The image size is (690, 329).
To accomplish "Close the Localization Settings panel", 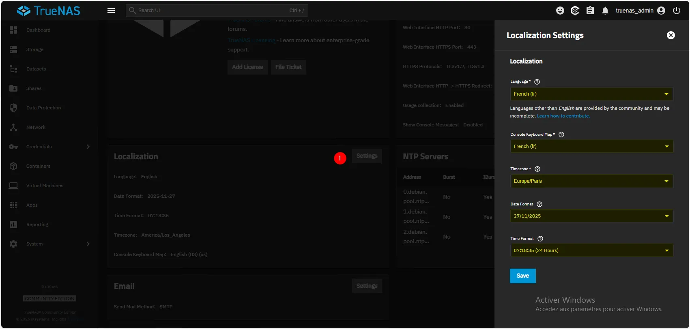I will click(671, 35).
